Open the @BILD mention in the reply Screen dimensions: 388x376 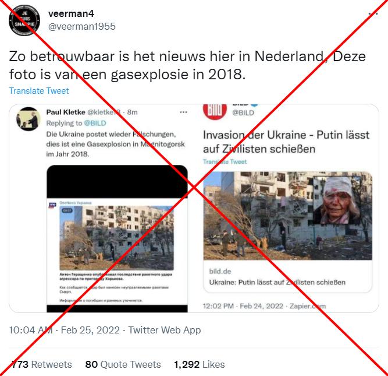coord(95,123)
